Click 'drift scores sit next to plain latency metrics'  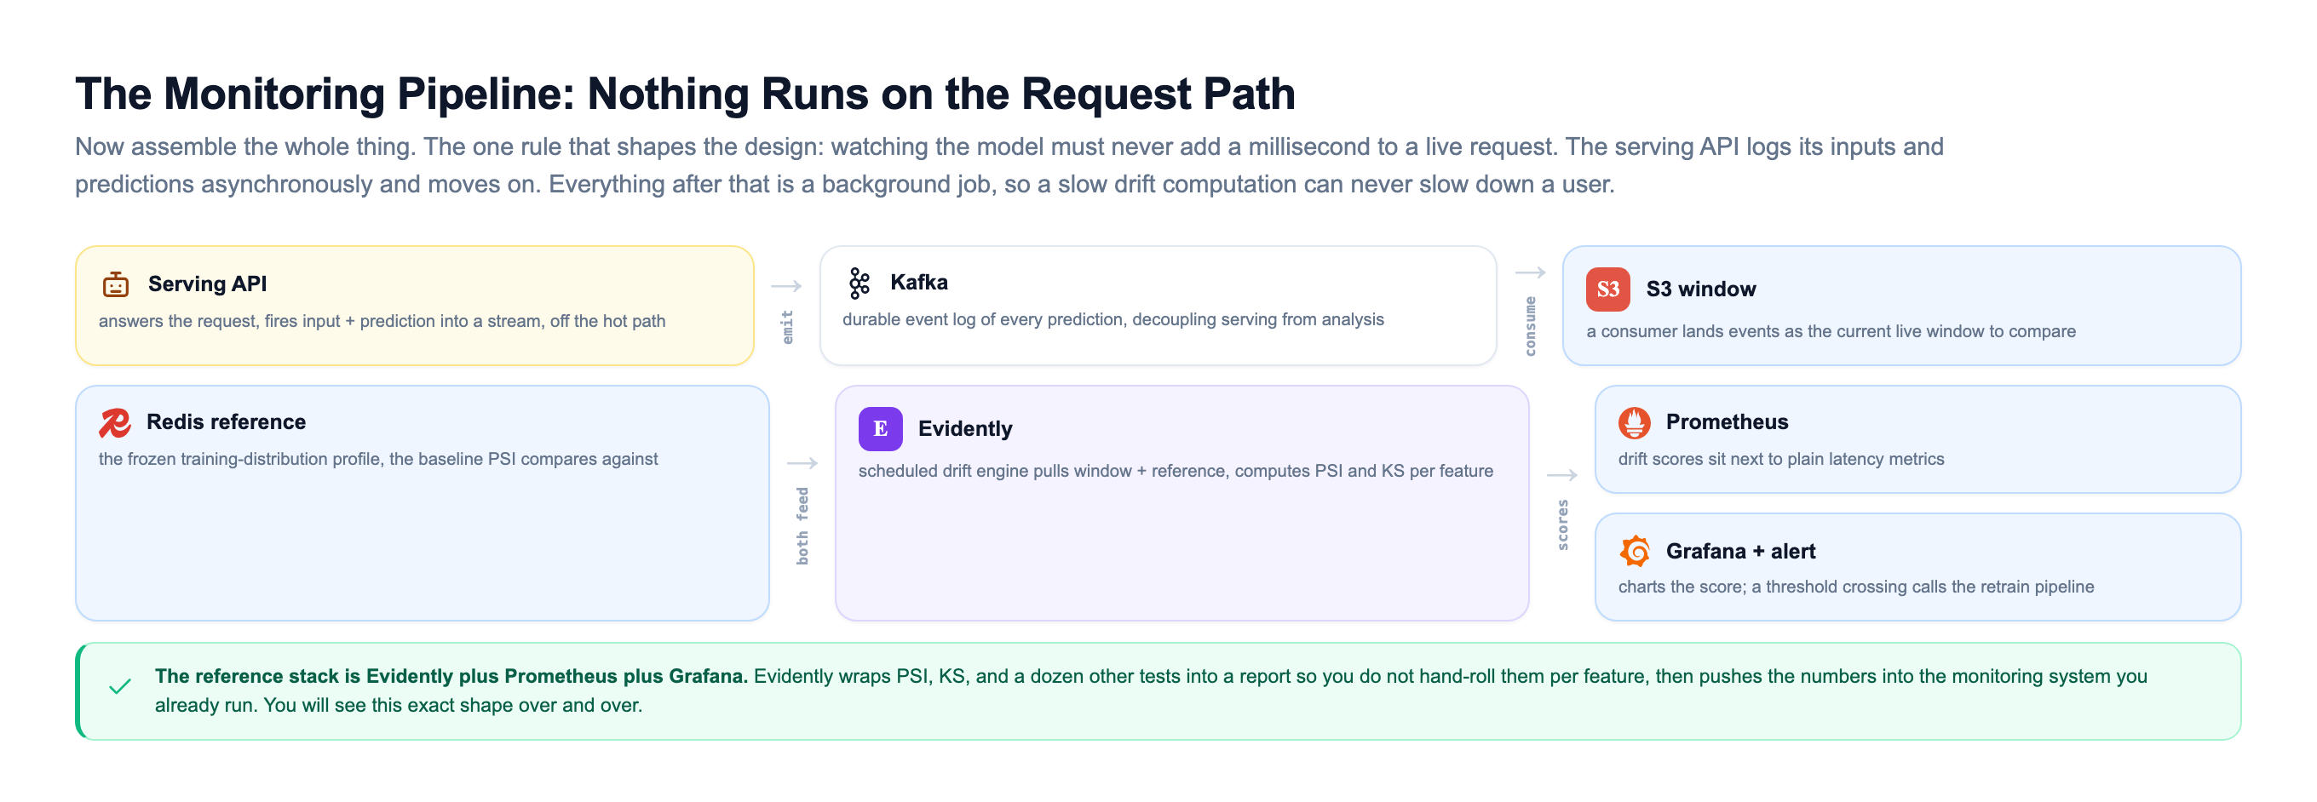1781,460
